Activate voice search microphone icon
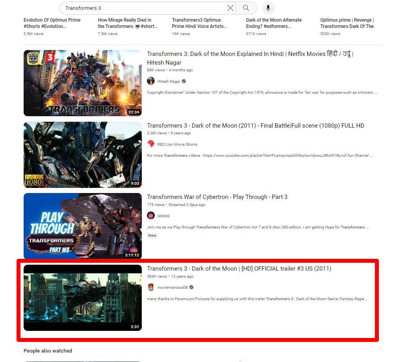 [x=268, y=8]
